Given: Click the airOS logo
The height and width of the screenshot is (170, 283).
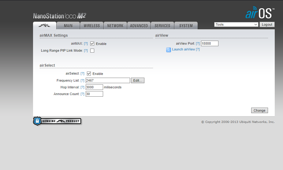Looking at the screenshot, I should [x=260, y=13].
